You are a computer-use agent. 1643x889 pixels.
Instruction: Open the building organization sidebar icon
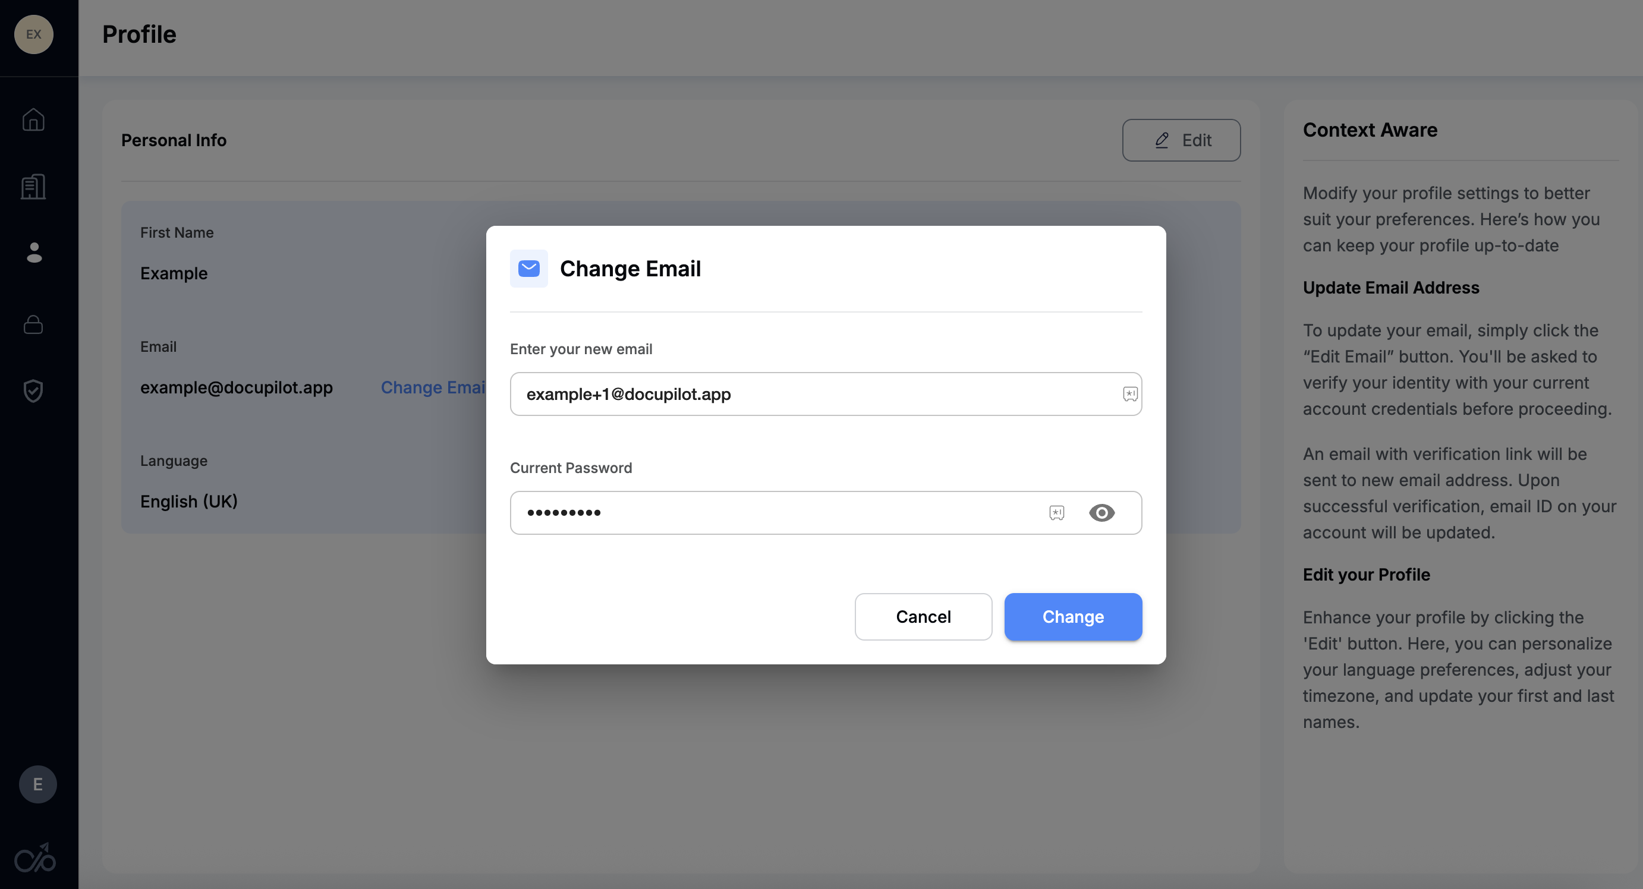[x=33, y=187]
